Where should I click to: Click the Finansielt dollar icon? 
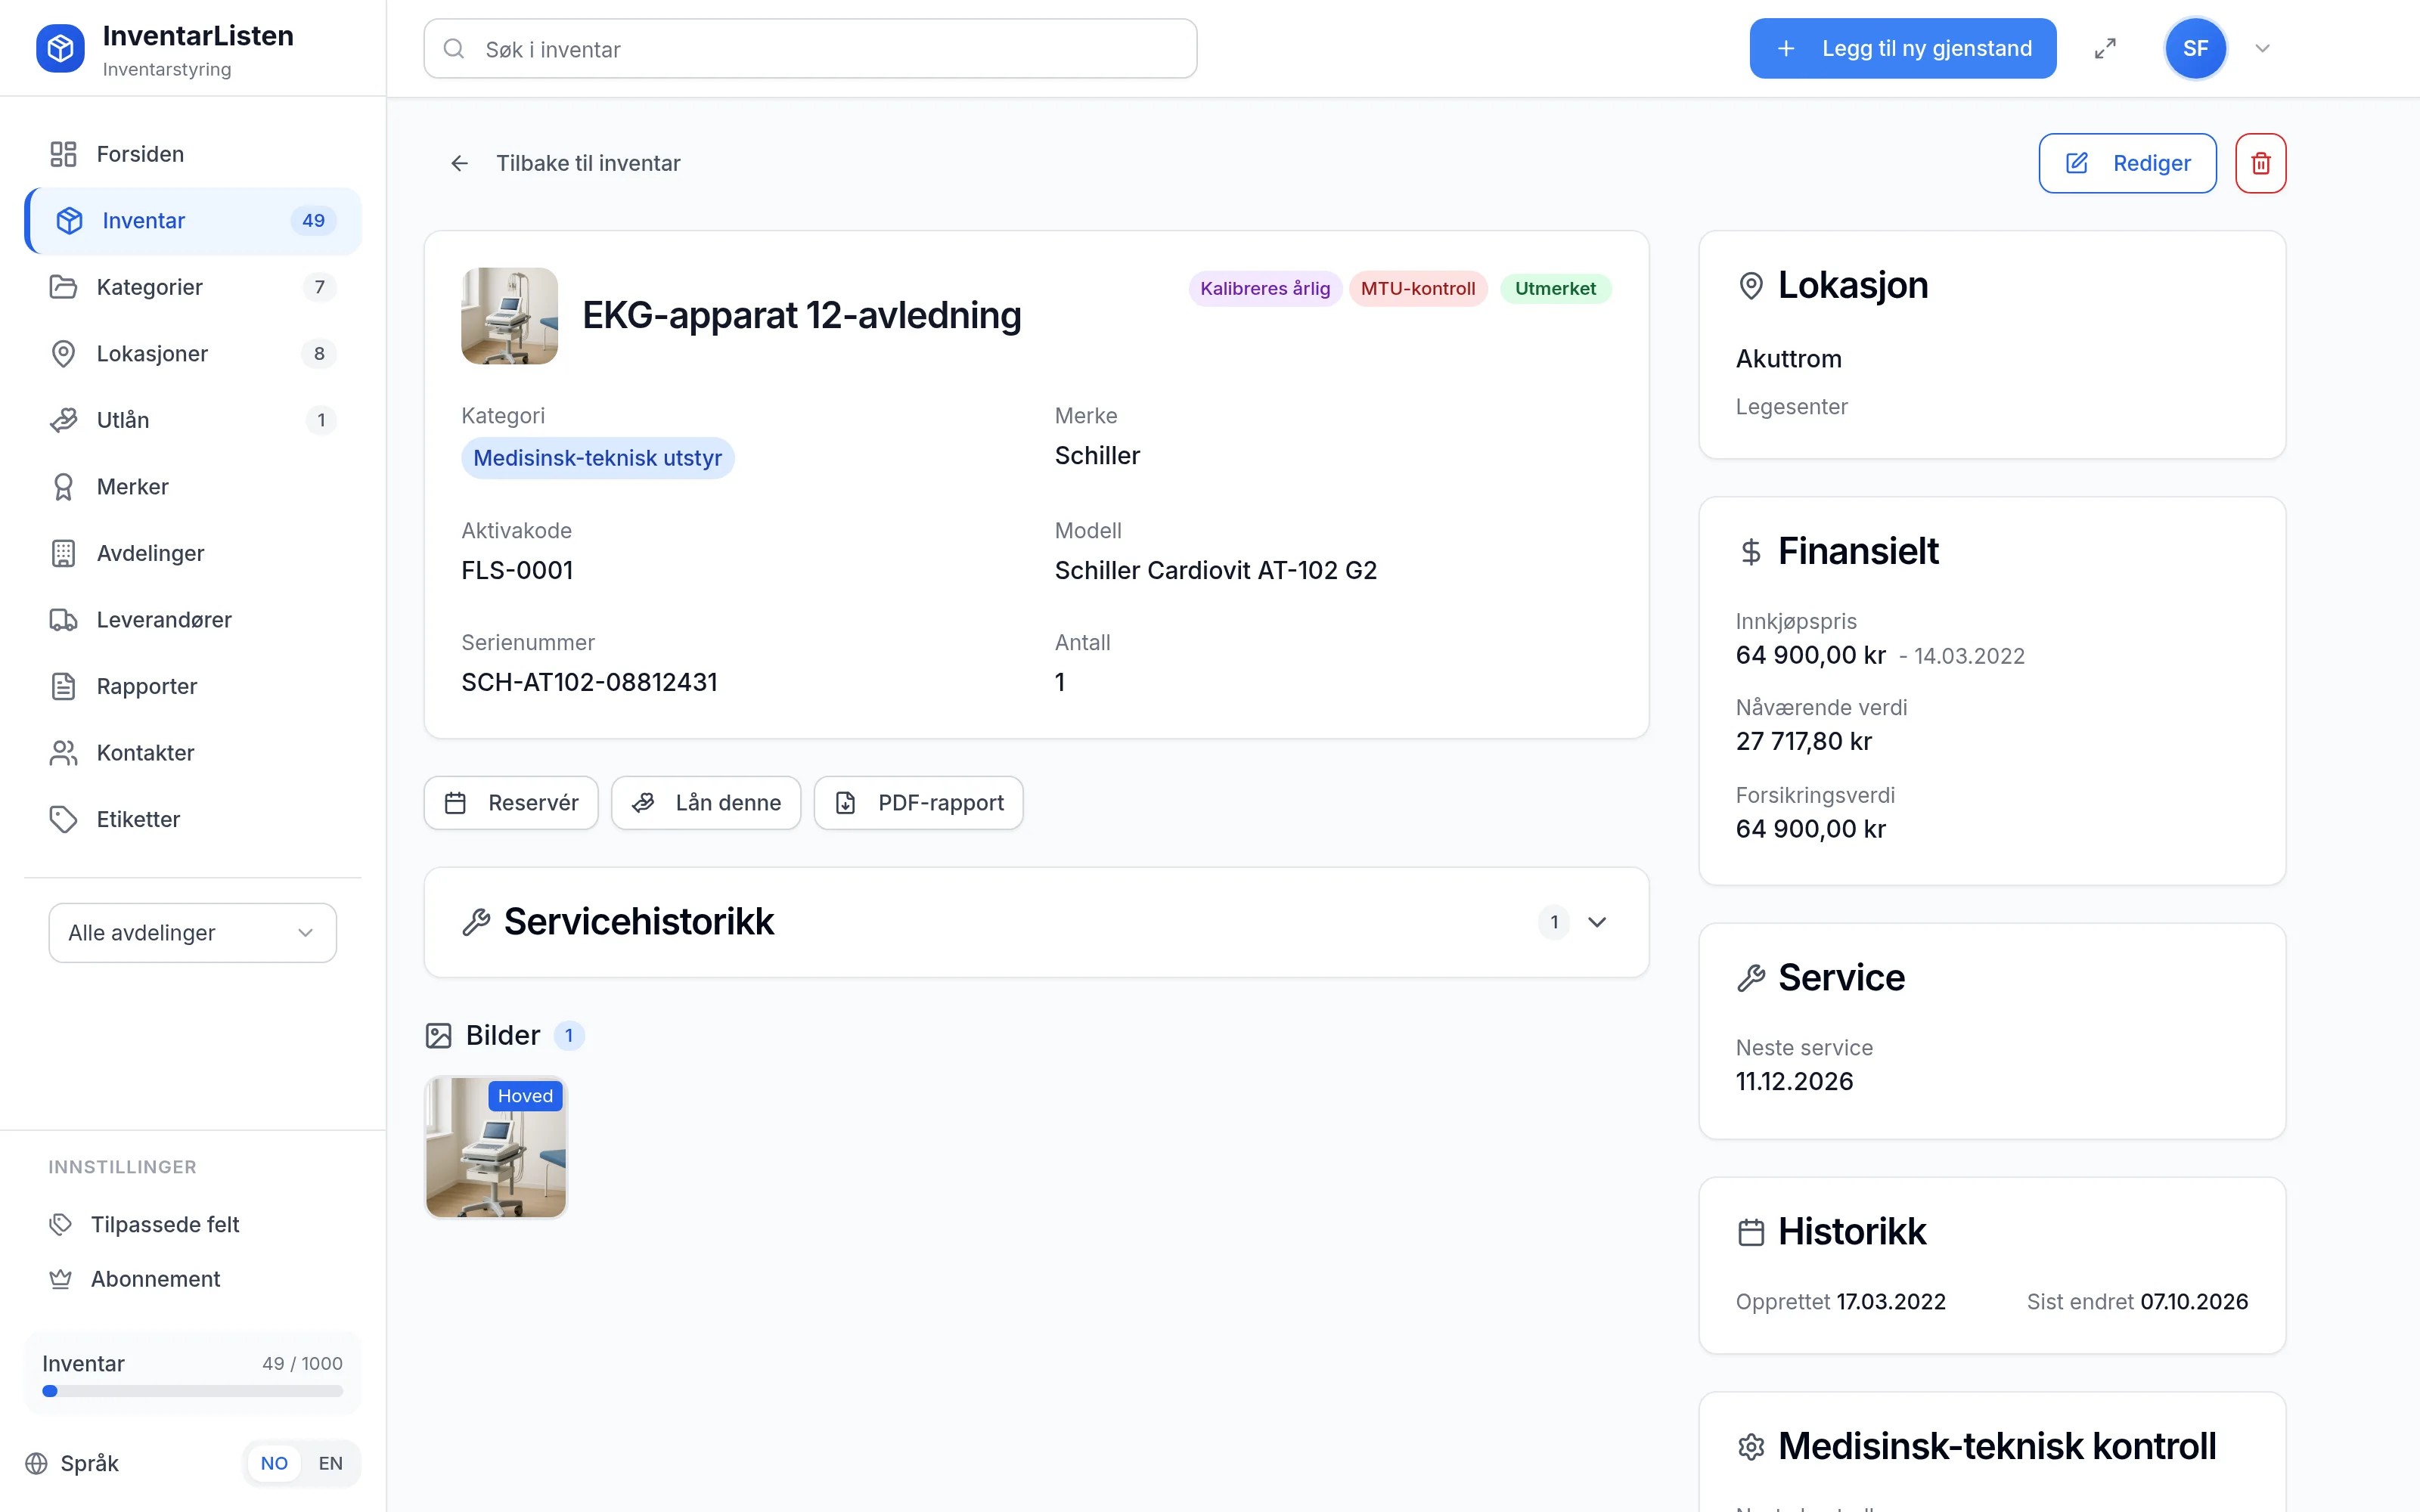pos(1751,551)
